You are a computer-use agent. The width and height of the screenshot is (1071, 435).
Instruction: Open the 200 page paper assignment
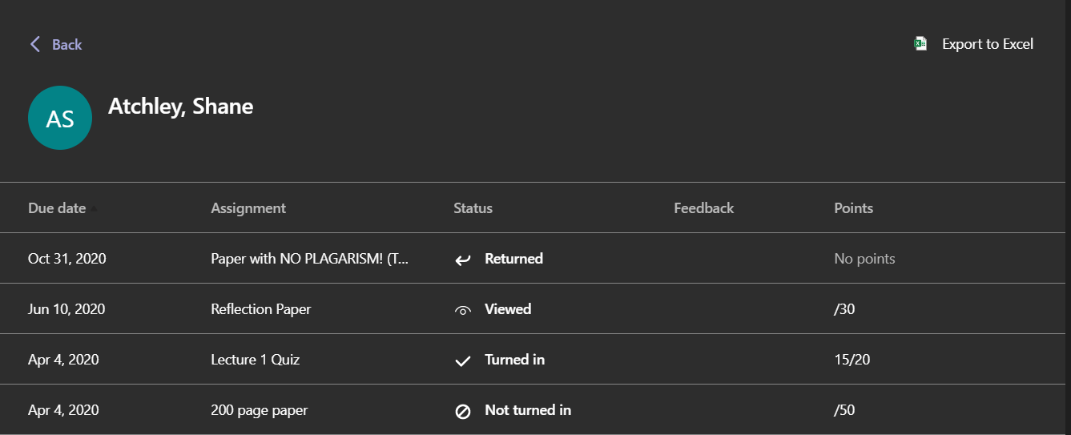point(260,410)
